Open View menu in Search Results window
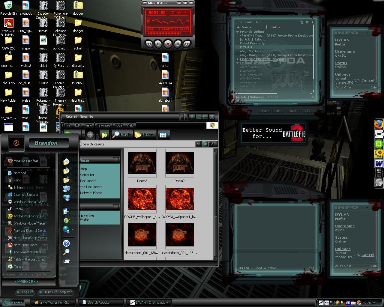This screenshot has height=307, width=384. pos(88,125)
